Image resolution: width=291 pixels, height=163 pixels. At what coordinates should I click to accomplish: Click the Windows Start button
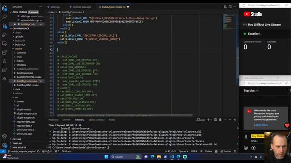coord(106,157)
